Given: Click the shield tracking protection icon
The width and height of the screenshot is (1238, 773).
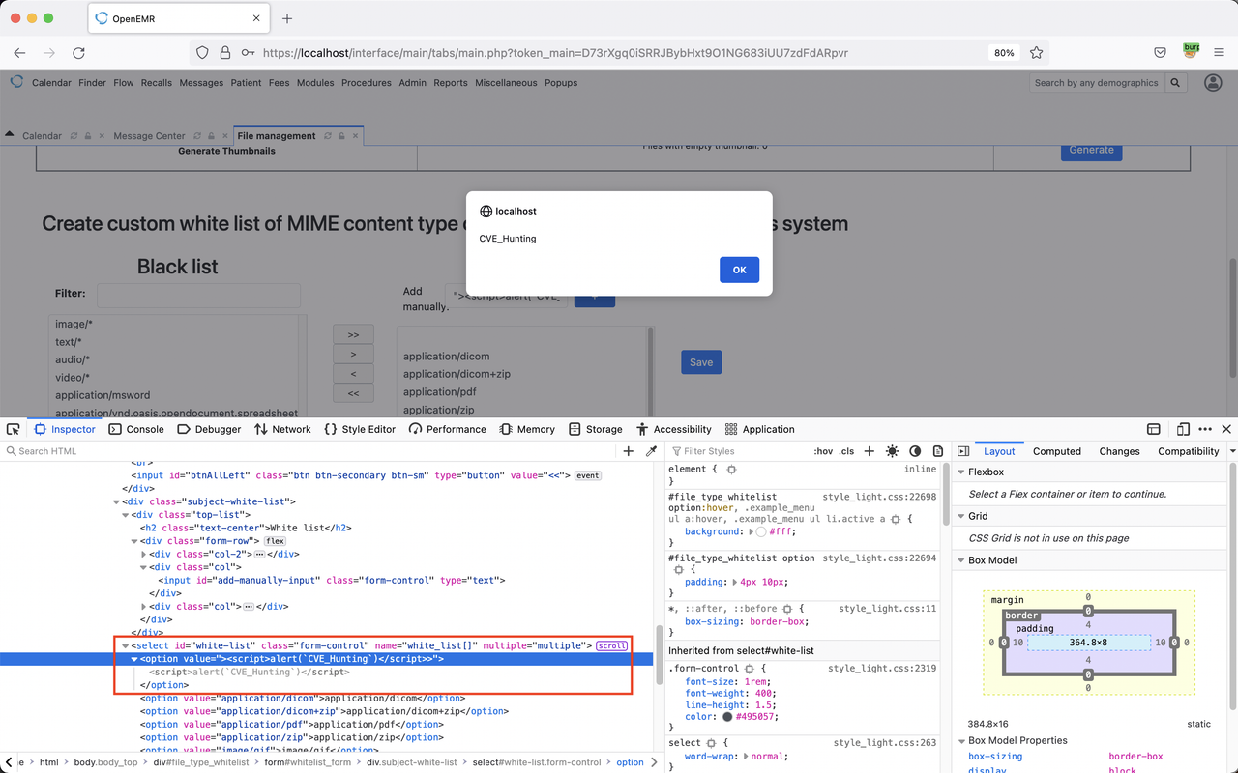Looking at the screenshot, I should pyautogui.click(x=202, y=53).
